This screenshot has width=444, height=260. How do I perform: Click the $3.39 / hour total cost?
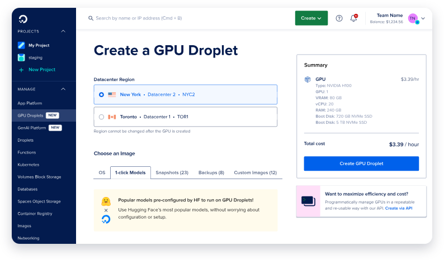pyautogui.click(x=404, y=145)
